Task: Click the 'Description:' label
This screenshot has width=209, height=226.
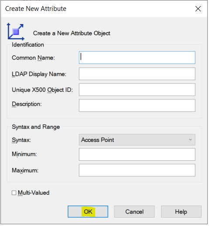Action: (27, 104)
